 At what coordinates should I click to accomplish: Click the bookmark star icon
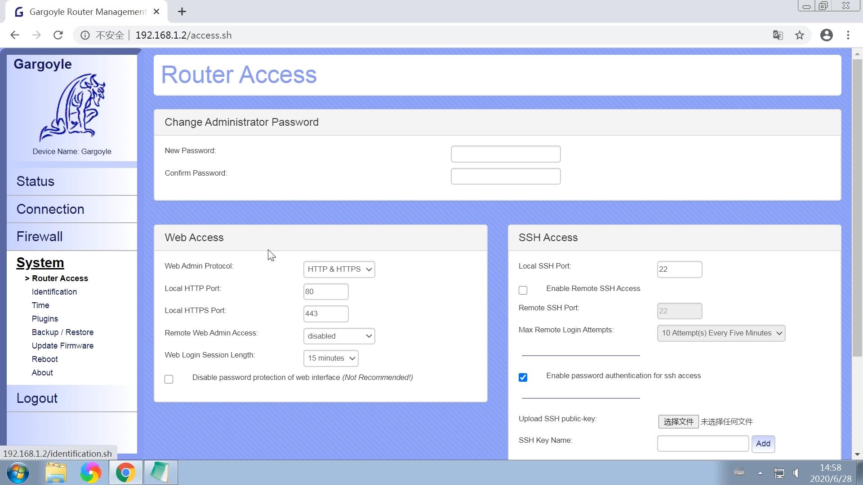(x=799, y=35)
